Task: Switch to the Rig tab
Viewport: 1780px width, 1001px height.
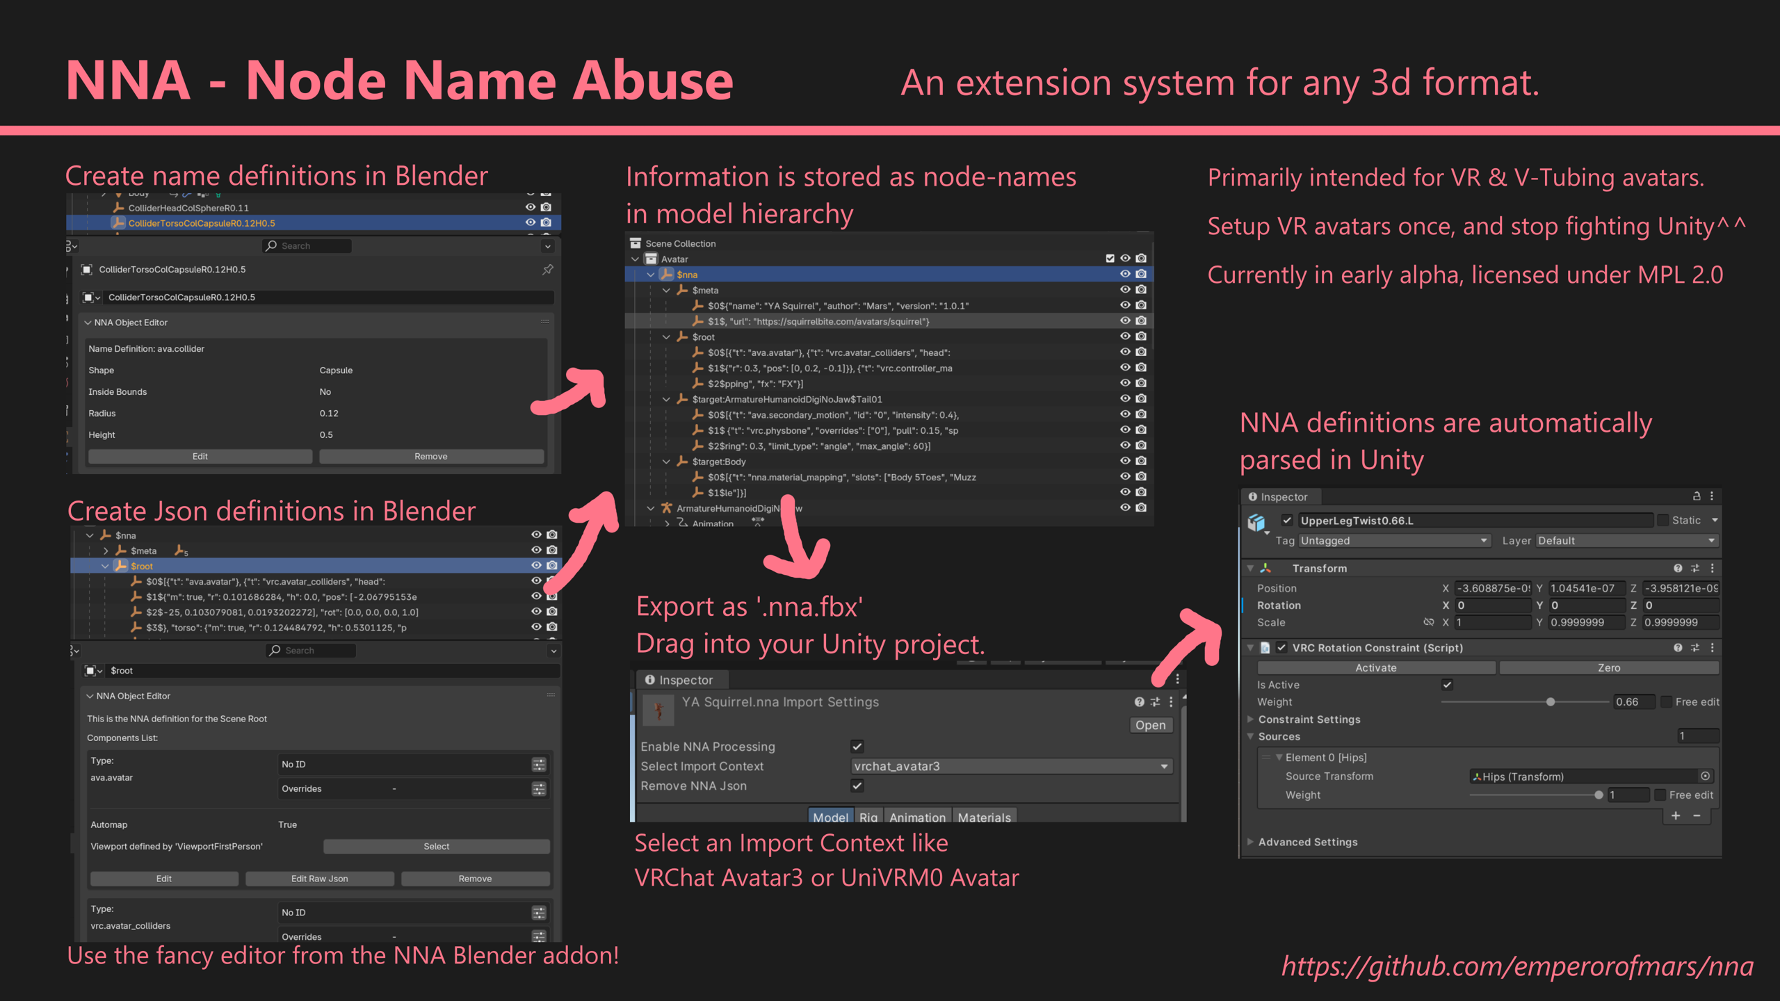Action: (x=868, y=817)
